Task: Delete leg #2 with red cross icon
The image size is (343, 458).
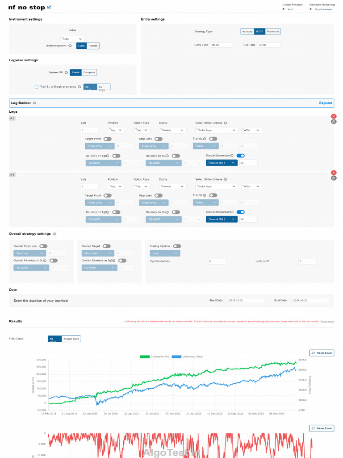Action: (x=334, y=173)
